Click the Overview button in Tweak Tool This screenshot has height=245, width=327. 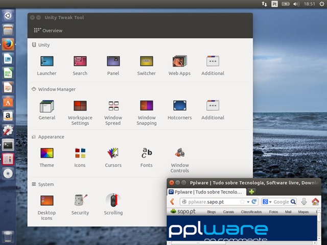pyautogui.click(x=48, y=31)
